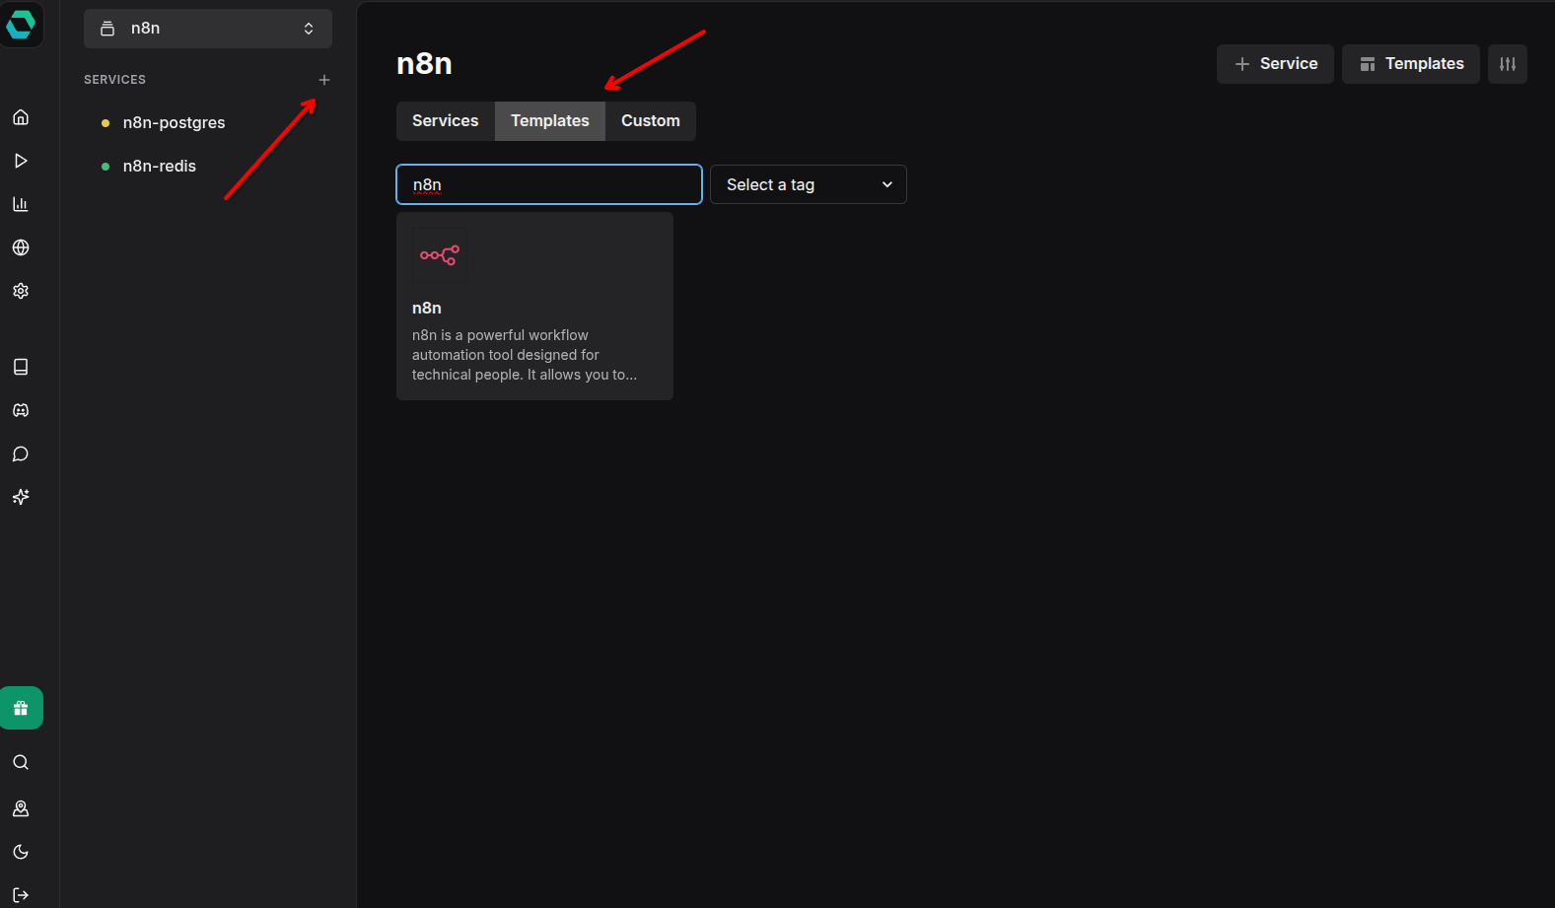Switch to the Services tab

tap(446, 121)
